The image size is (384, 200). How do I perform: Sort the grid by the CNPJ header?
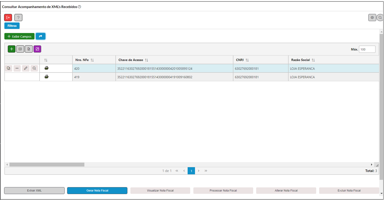[x=247, y=60]
